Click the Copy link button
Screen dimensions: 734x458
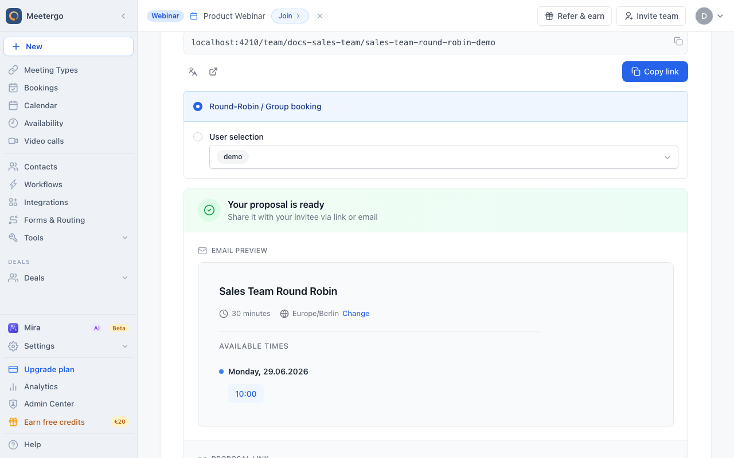click(x=655, y=72)
